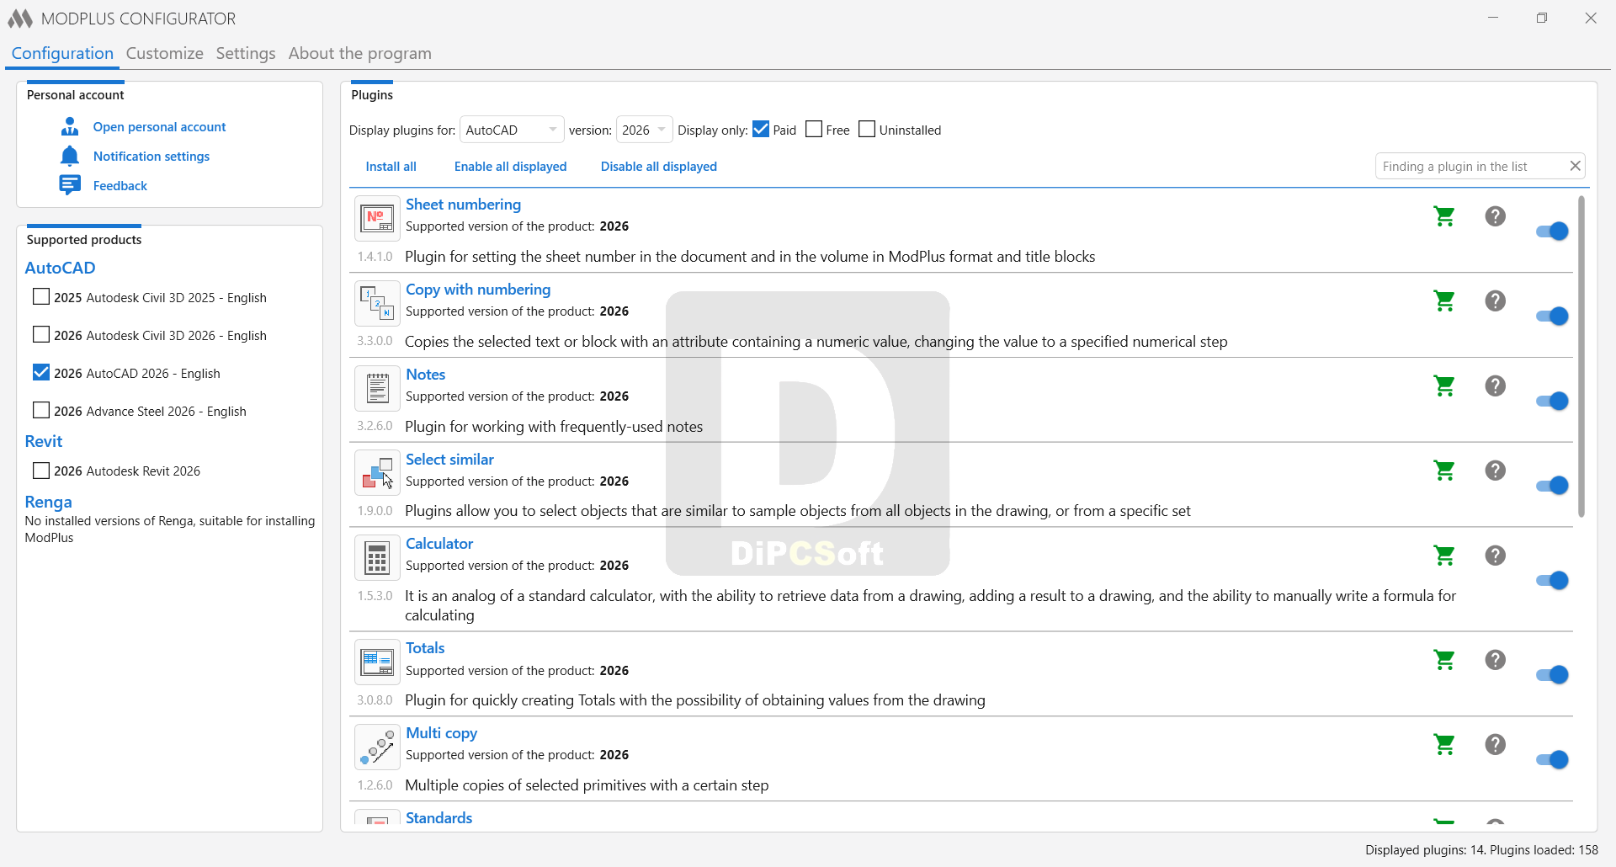Click the Notes plugin icon
The width and height of the screenshot is (1616, 867).
pos(377,389)
